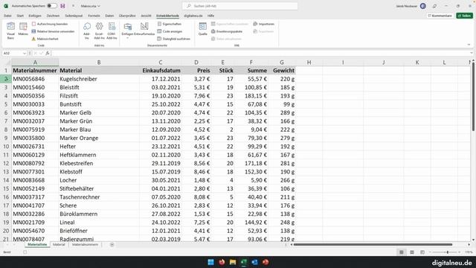Expand the formula bar with chevron
The height and width of the screenshot is (268, 476).
(x=471, y=53)
